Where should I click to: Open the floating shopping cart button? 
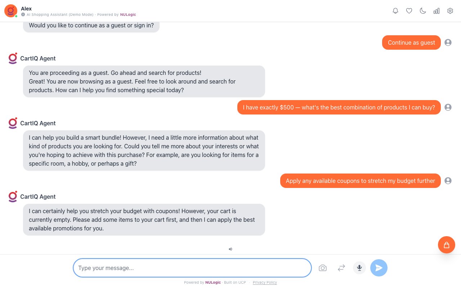click(x=447, y=245)
